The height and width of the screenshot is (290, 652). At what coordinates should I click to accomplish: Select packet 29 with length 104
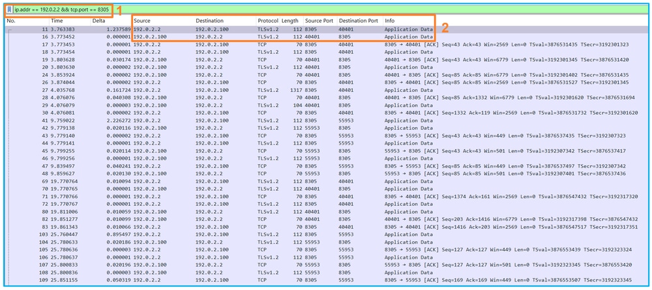pos(327,105)
